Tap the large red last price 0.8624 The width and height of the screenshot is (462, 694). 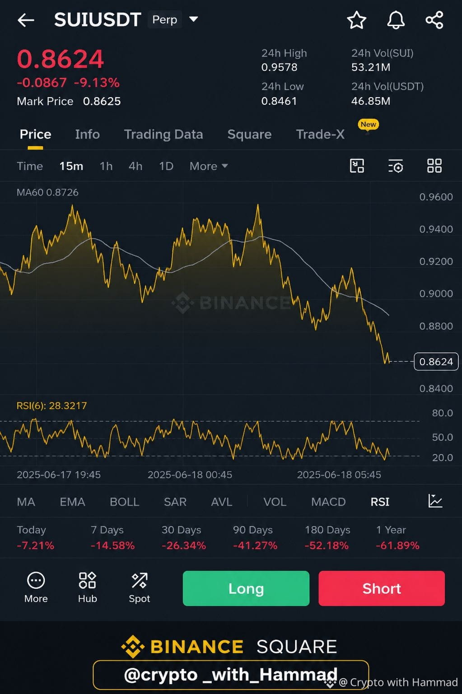pos(60,59)
